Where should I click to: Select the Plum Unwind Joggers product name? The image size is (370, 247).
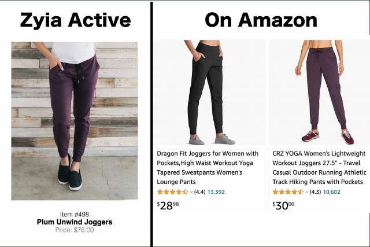pos(75,222)
